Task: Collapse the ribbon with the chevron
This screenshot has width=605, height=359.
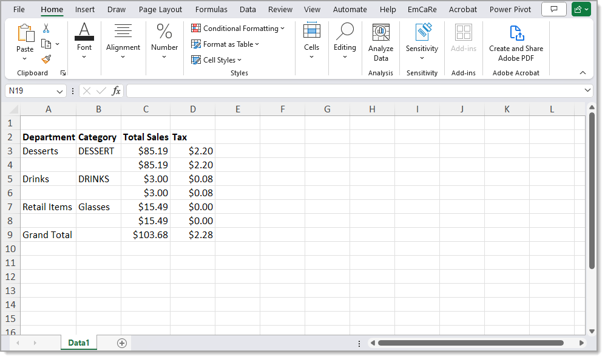Action: 582,72
